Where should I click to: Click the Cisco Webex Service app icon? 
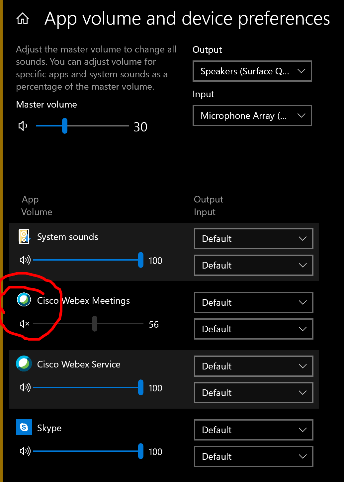coord(24,363)
